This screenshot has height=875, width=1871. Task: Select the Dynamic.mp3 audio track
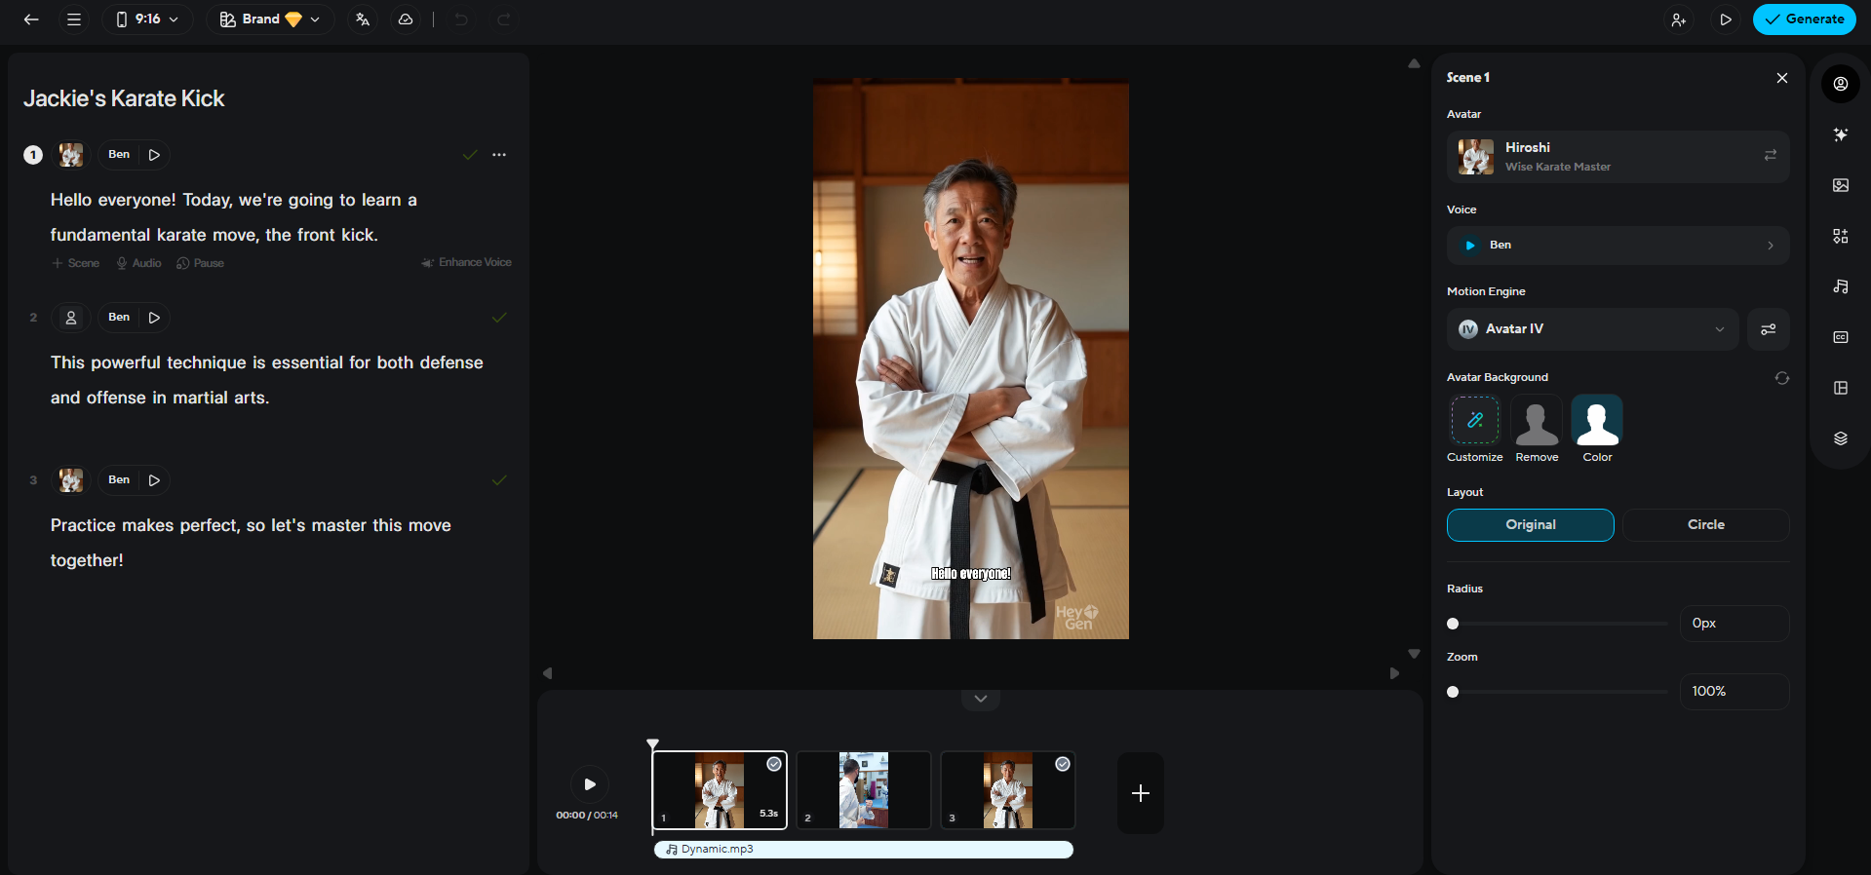(x=864, y=850)
